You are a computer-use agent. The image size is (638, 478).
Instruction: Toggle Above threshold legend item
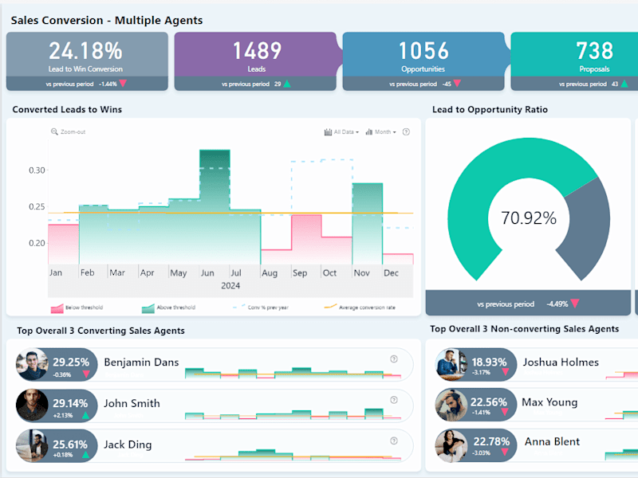(x=168, y=308)
